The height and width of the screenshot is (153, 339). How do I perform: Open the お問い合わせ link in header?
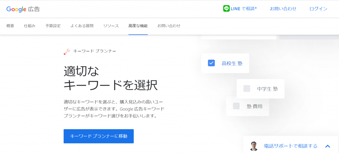coord(283,9)
